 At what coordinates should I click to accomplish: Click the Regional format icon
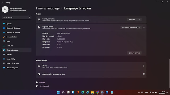click(x=39, y=27)
